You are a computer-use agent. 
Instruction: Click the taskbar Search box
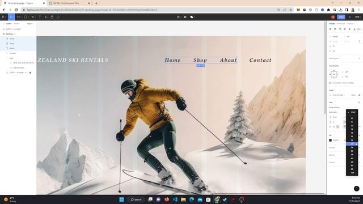136,199
